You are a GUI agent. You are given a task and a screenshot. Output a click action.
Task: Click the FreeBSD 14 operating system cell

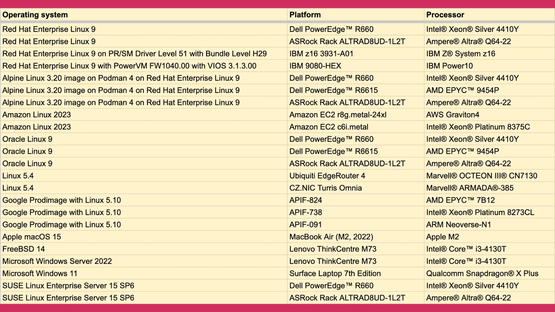coord(24,249)
